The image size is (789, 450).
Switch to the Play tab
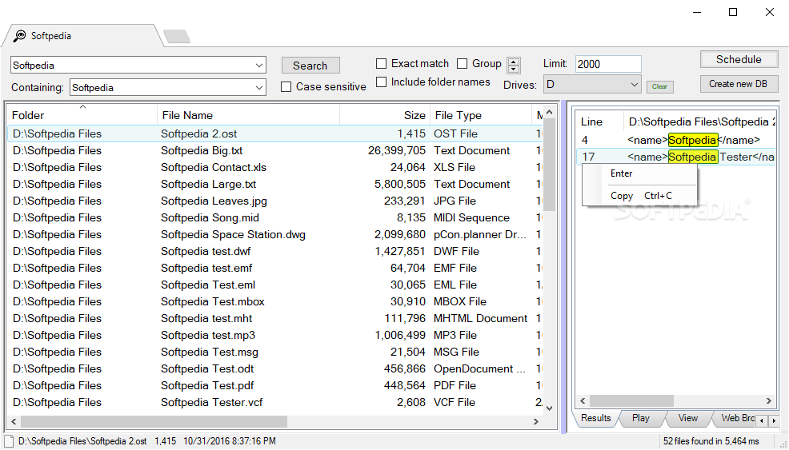[640, 418]
